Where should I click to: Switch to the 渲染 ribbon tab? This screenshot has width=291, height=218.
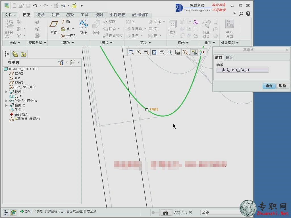70,15
